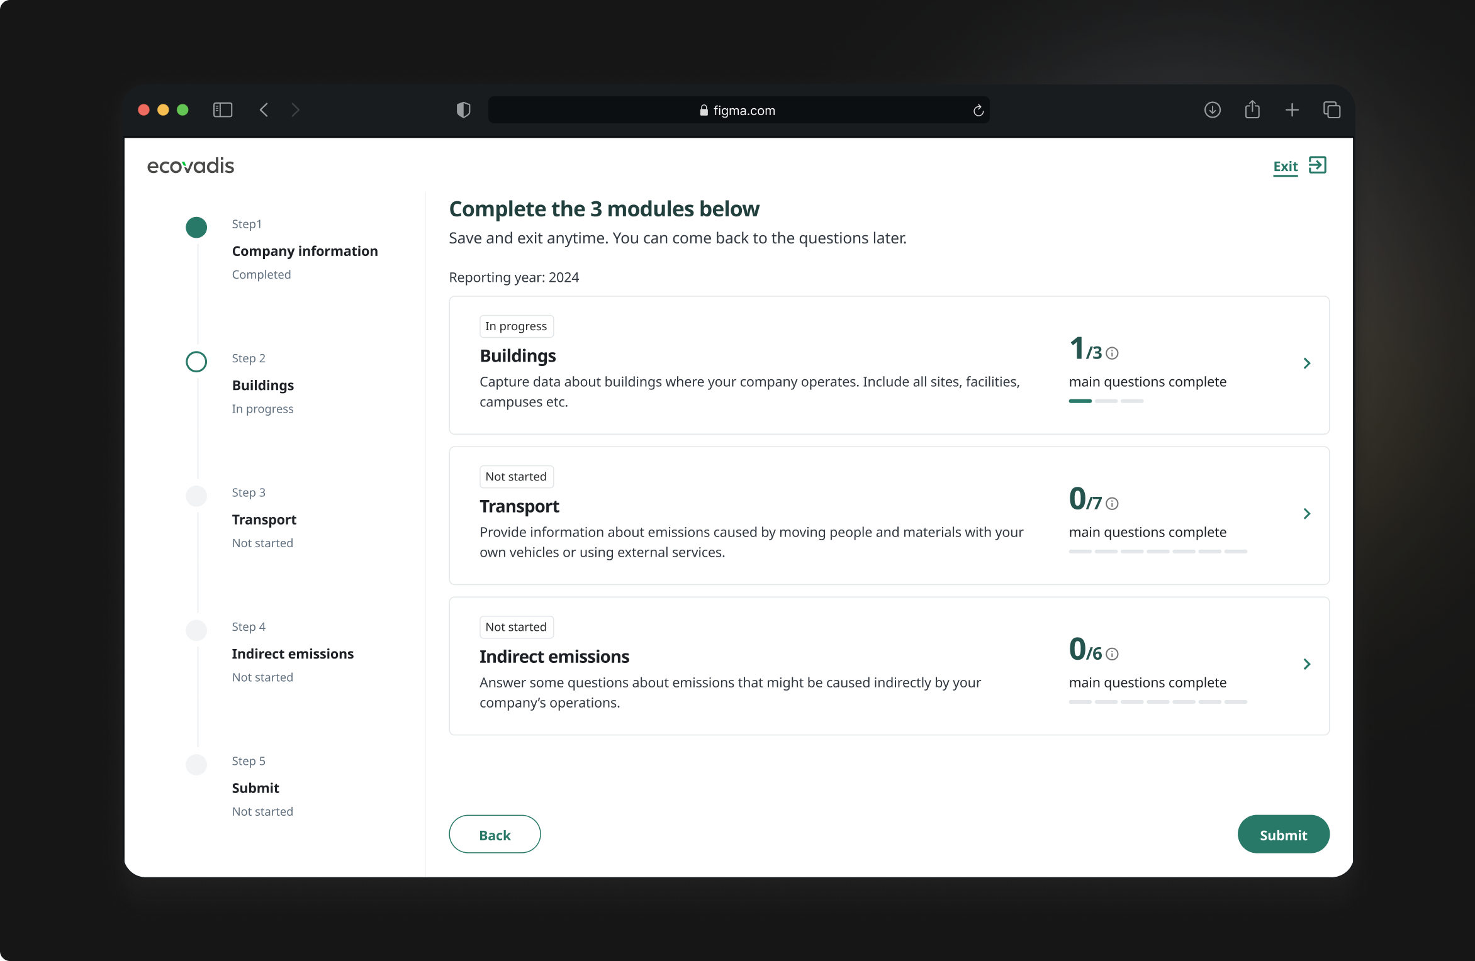The height and width of the screenshot is (961, 1475).
Task: Open Transport module using its chevron
Action: click(x=1307, y=514)
